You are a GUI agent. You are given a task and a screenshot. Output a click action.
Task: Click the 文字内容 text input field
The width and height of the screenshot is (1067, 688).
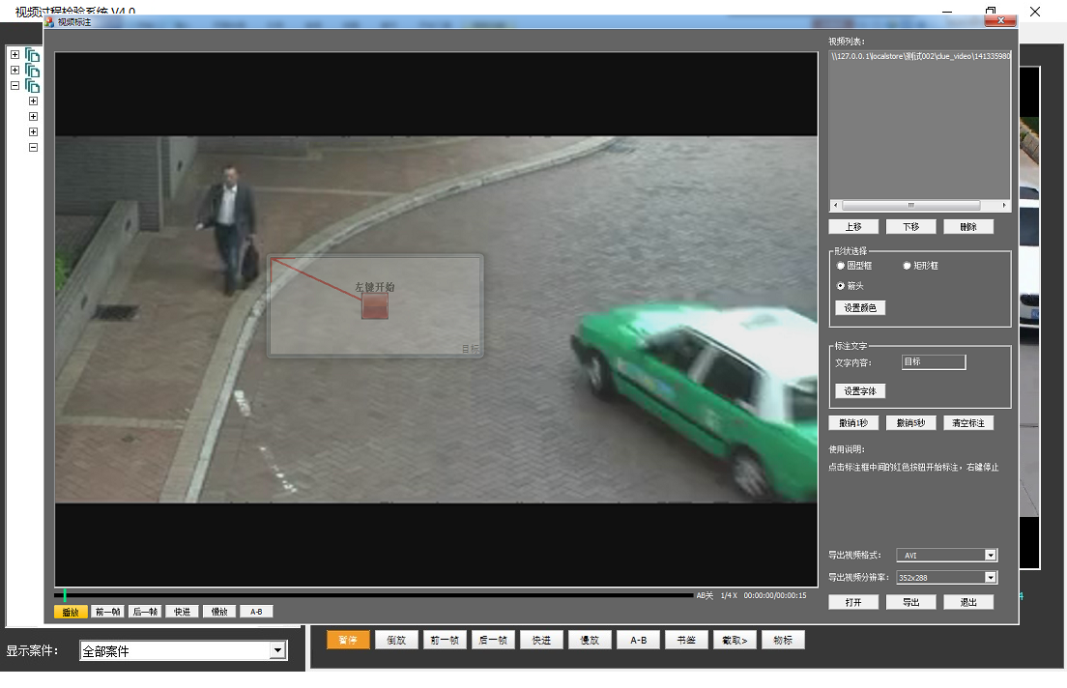933,362
